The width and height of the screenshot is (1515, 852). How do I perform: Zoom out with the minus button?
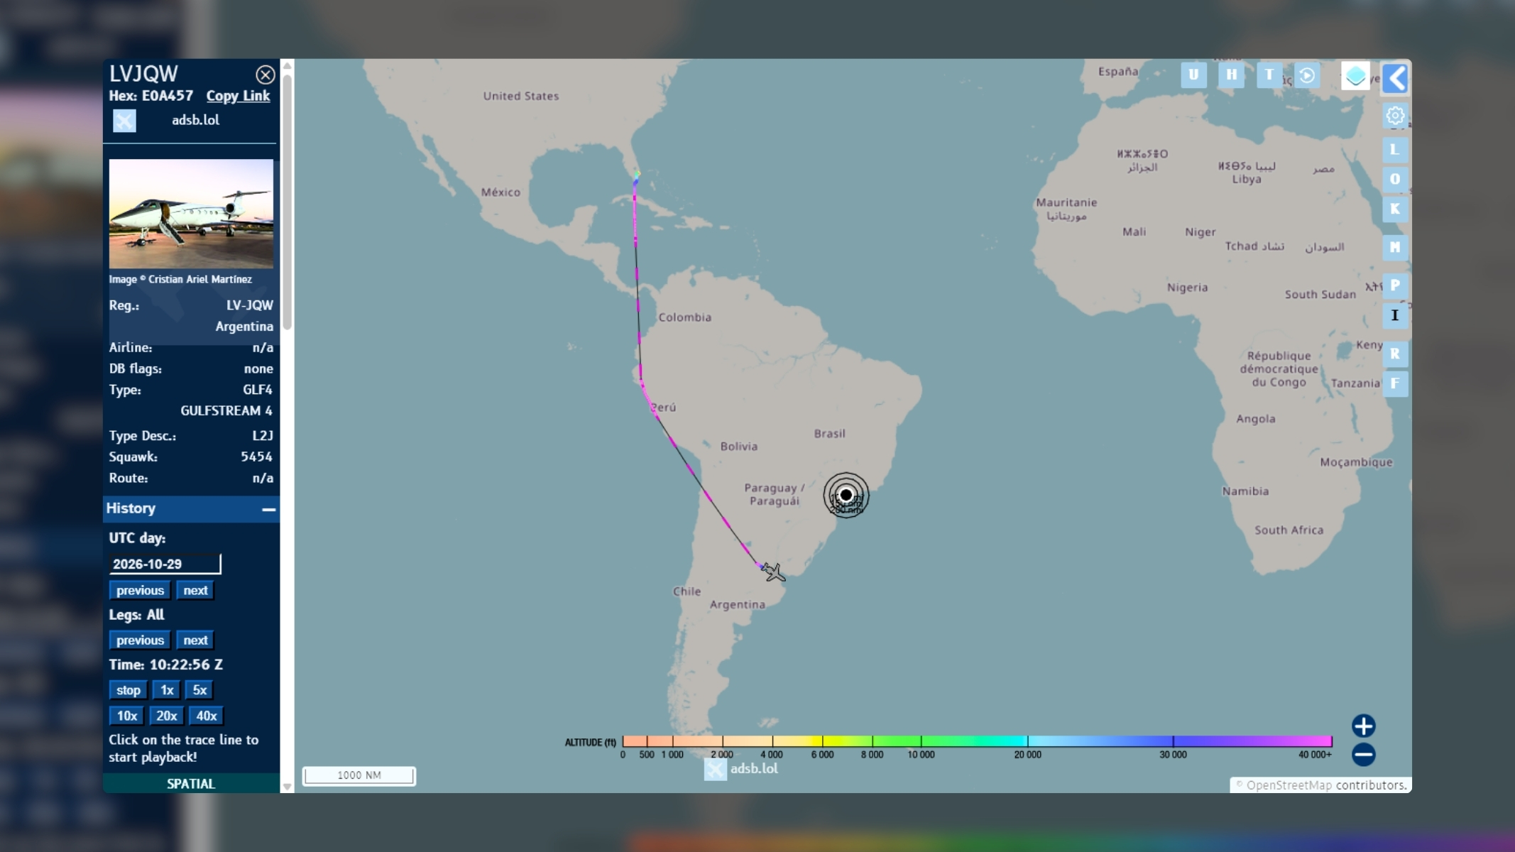(1363, 754)
